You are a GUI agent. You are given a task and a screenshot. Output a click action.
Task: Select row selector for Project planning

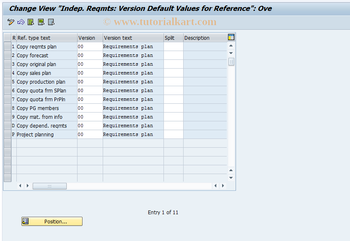pos(8,135)
